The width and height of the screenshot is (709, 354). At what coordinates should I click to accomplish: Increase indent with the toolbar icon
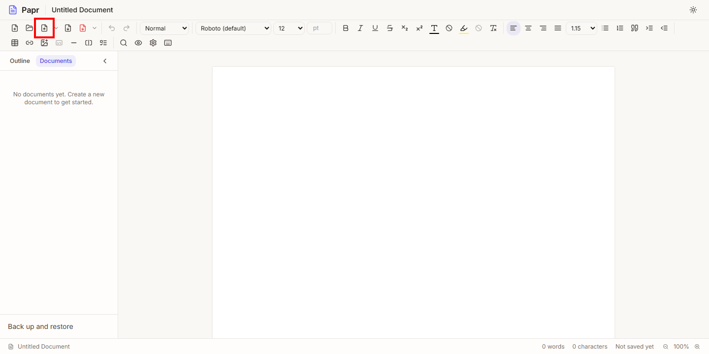click(650, 28)
